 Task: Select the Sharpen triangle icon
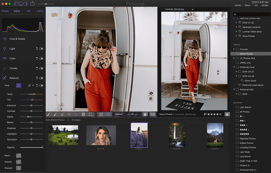[x=18, y=168]
